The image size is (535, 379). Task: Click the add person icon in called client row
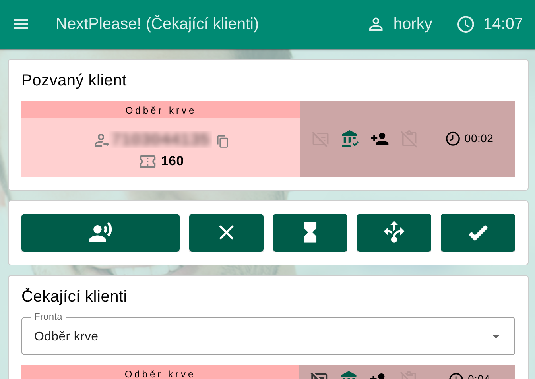pos(380,139)
